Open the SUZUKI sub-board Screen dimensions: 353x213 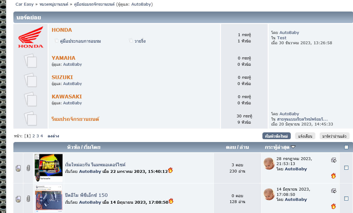(62, 77)
